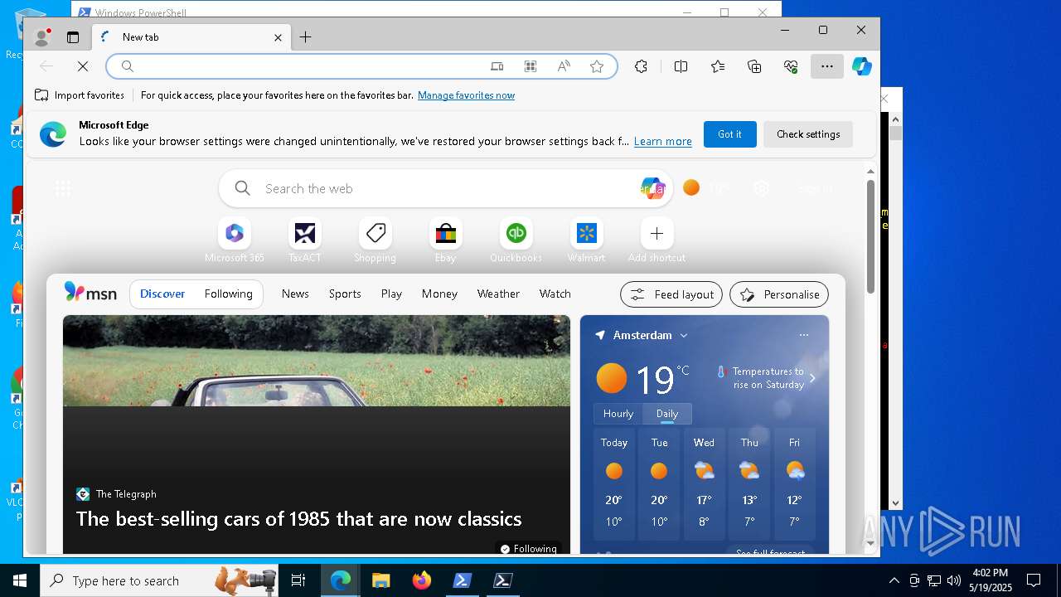The image size is (1061, 597).
Task: Open TaxACT shortcut
Action: click(305, 240)
